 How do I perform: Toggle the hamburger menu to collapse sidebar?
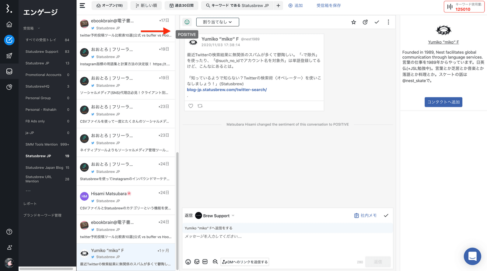(x=82, y=5)
